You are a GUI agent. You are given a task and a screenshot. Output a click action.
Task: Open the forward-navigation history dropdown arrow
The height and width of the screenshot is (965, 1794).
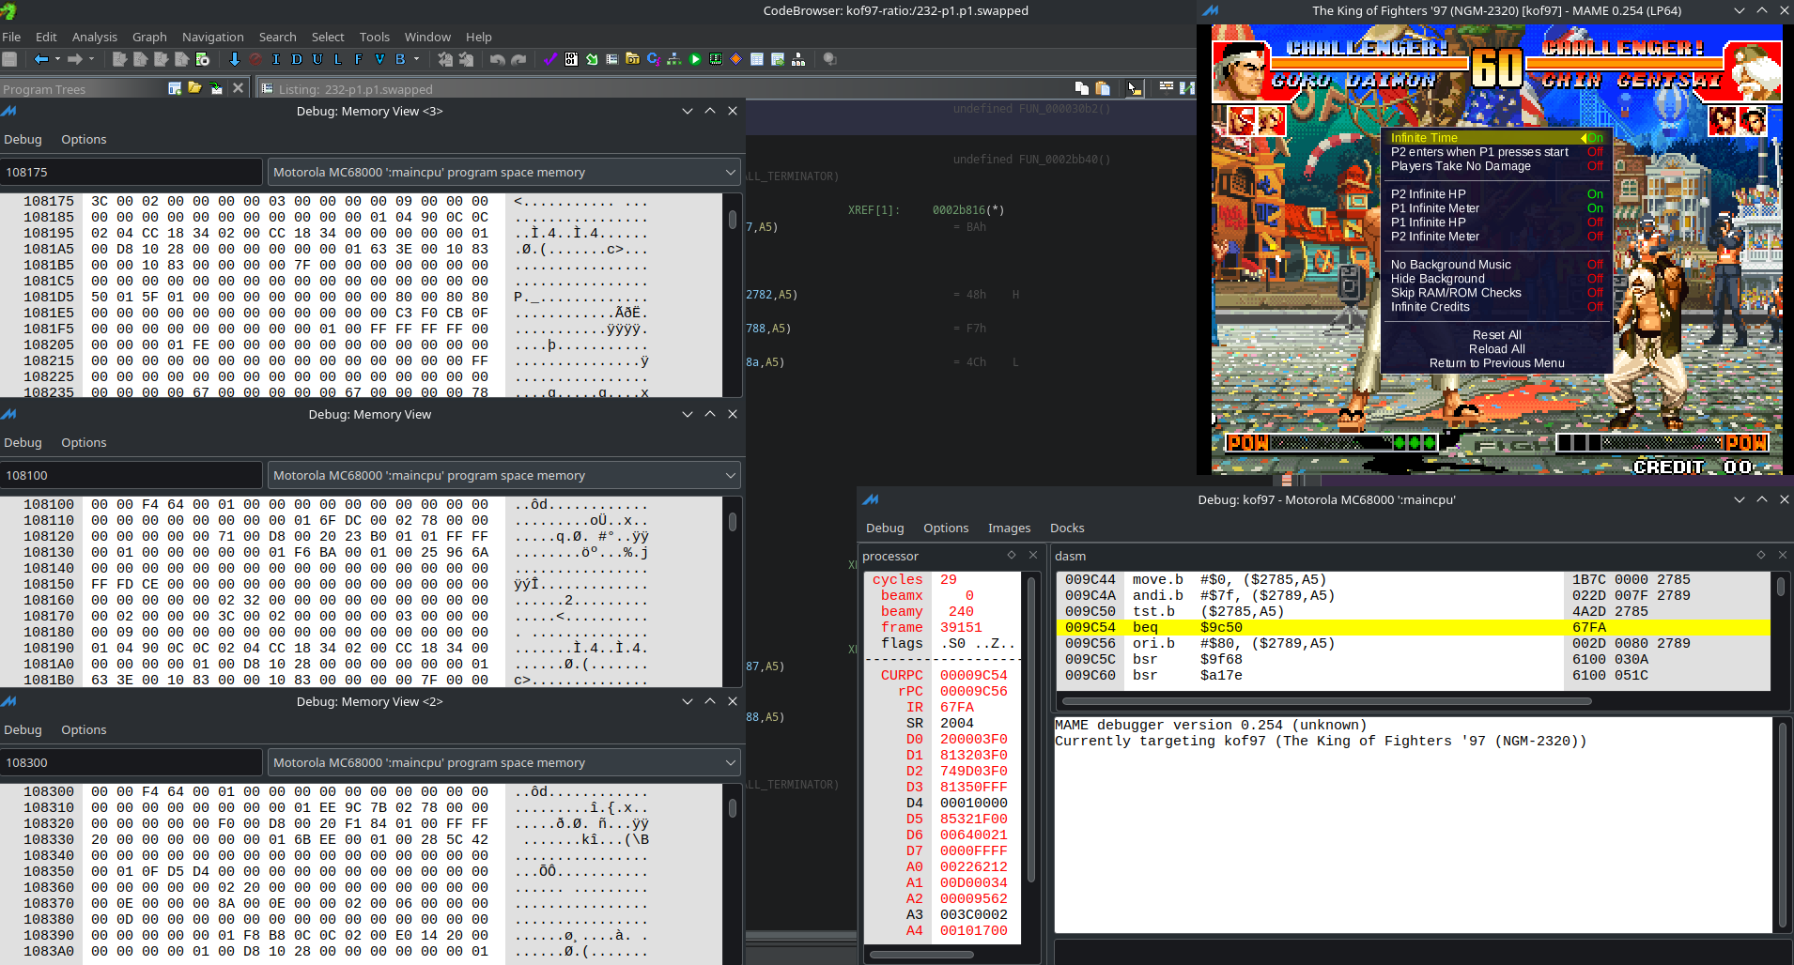(x=92, y=59)
